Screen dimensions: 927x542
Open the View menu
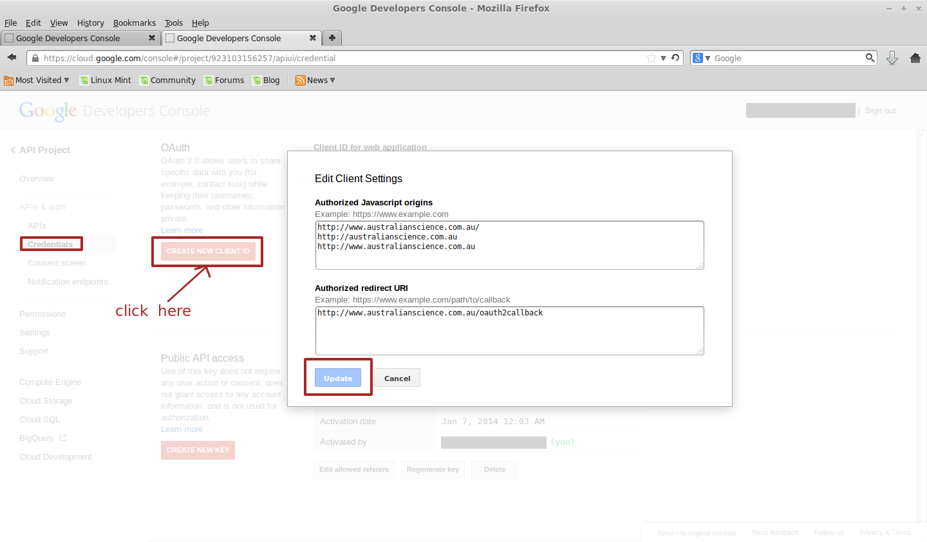point(59,23)
